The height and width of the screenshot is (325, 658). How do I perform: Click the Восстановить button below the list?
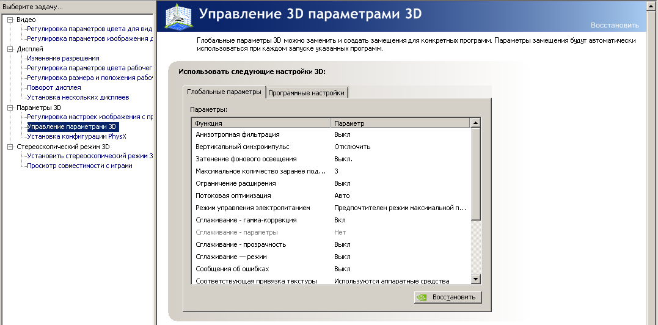tap(448, 298)
